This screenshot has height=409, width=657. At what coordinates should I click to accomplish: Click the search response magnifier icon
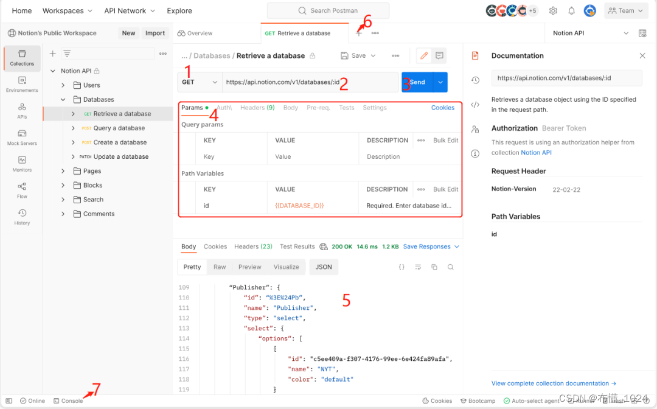450,267
